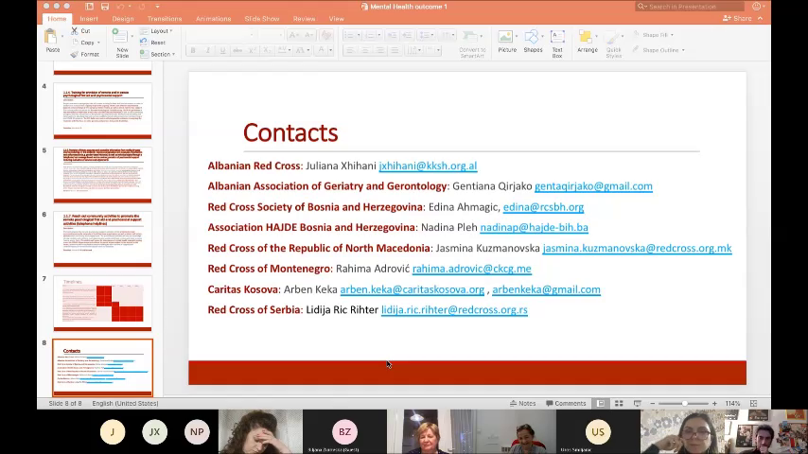Click the Italic formatting button
This screenshot has width=808, height=454.
[x=207, y=50]
